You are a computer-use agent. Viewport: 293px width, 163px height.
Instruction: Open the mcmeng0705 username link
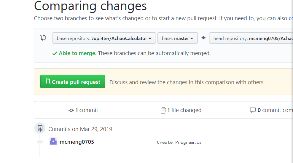tap(77, 142)
